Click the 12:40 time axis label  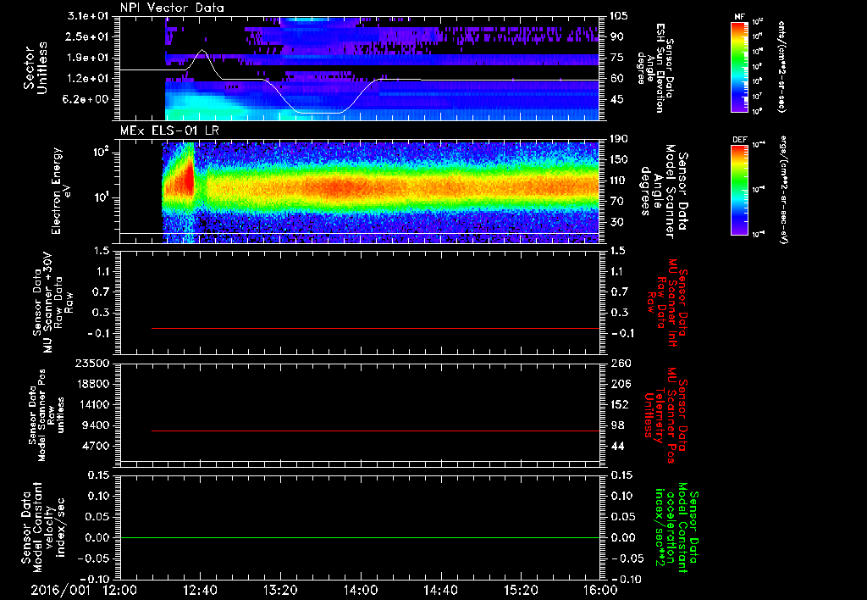coord(200,590)
